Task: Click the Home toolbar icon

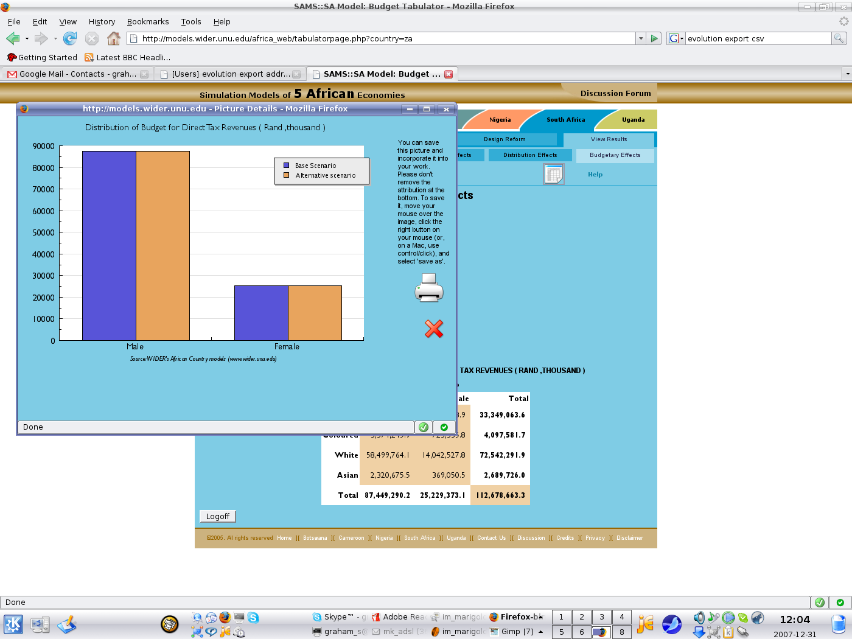Action: click(x=114, y=38)
